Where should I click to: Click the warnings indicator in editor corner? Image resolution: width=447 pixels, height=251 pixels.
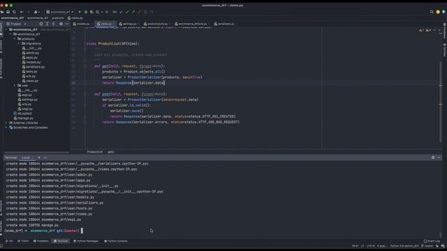coord(425,30)
